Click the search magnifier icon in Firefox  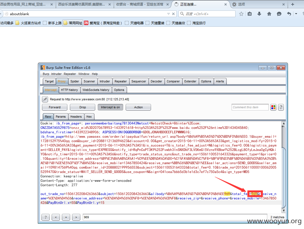[182, 14]
